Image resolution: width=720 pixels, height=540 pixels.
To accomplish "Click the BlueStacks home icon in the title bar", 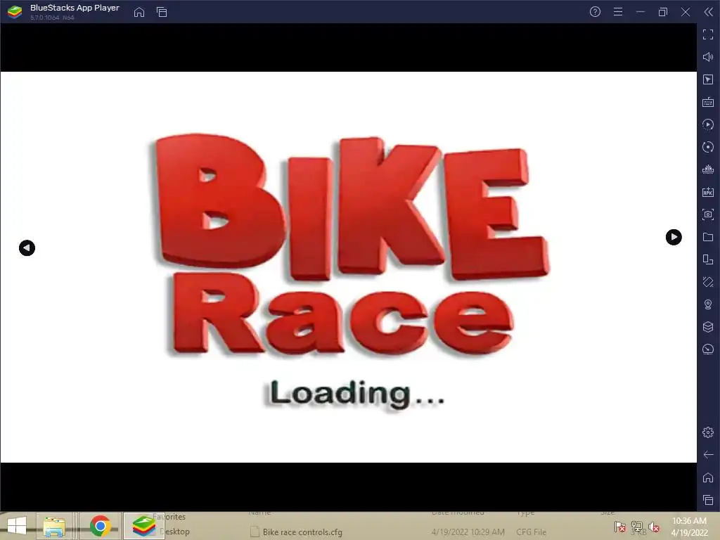I will tap(139, 12).
